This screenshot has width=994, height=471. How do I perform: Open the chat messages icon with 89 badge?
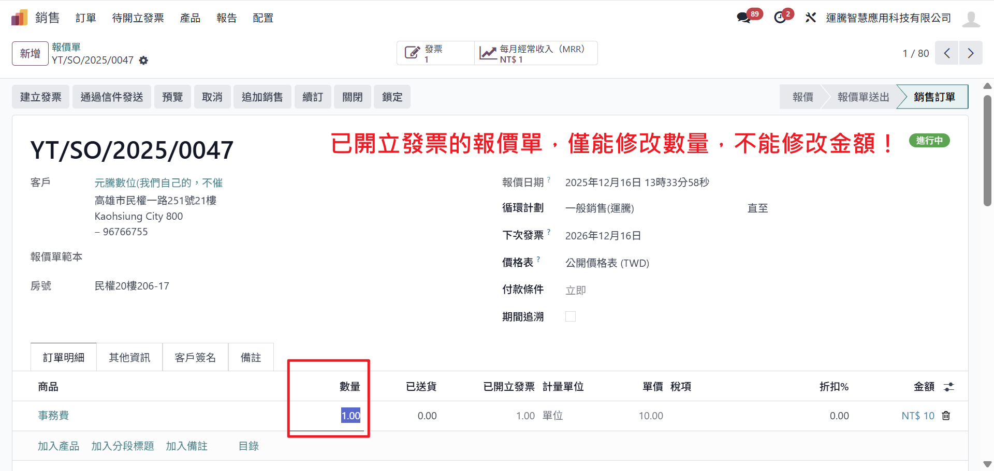[x=744, y=18]
